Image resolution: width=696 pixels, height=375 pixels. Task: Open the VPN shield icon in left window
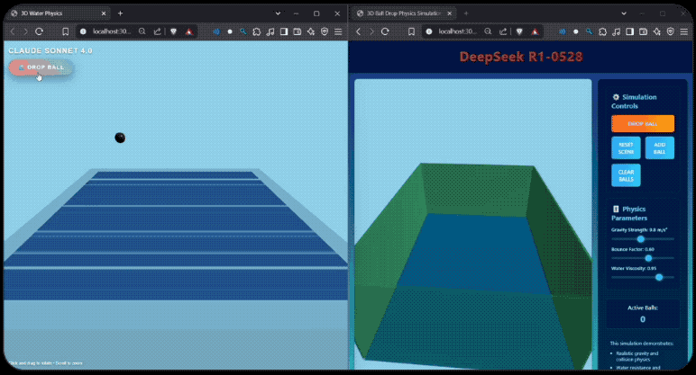pyautogui.click(x=325, y=31)
